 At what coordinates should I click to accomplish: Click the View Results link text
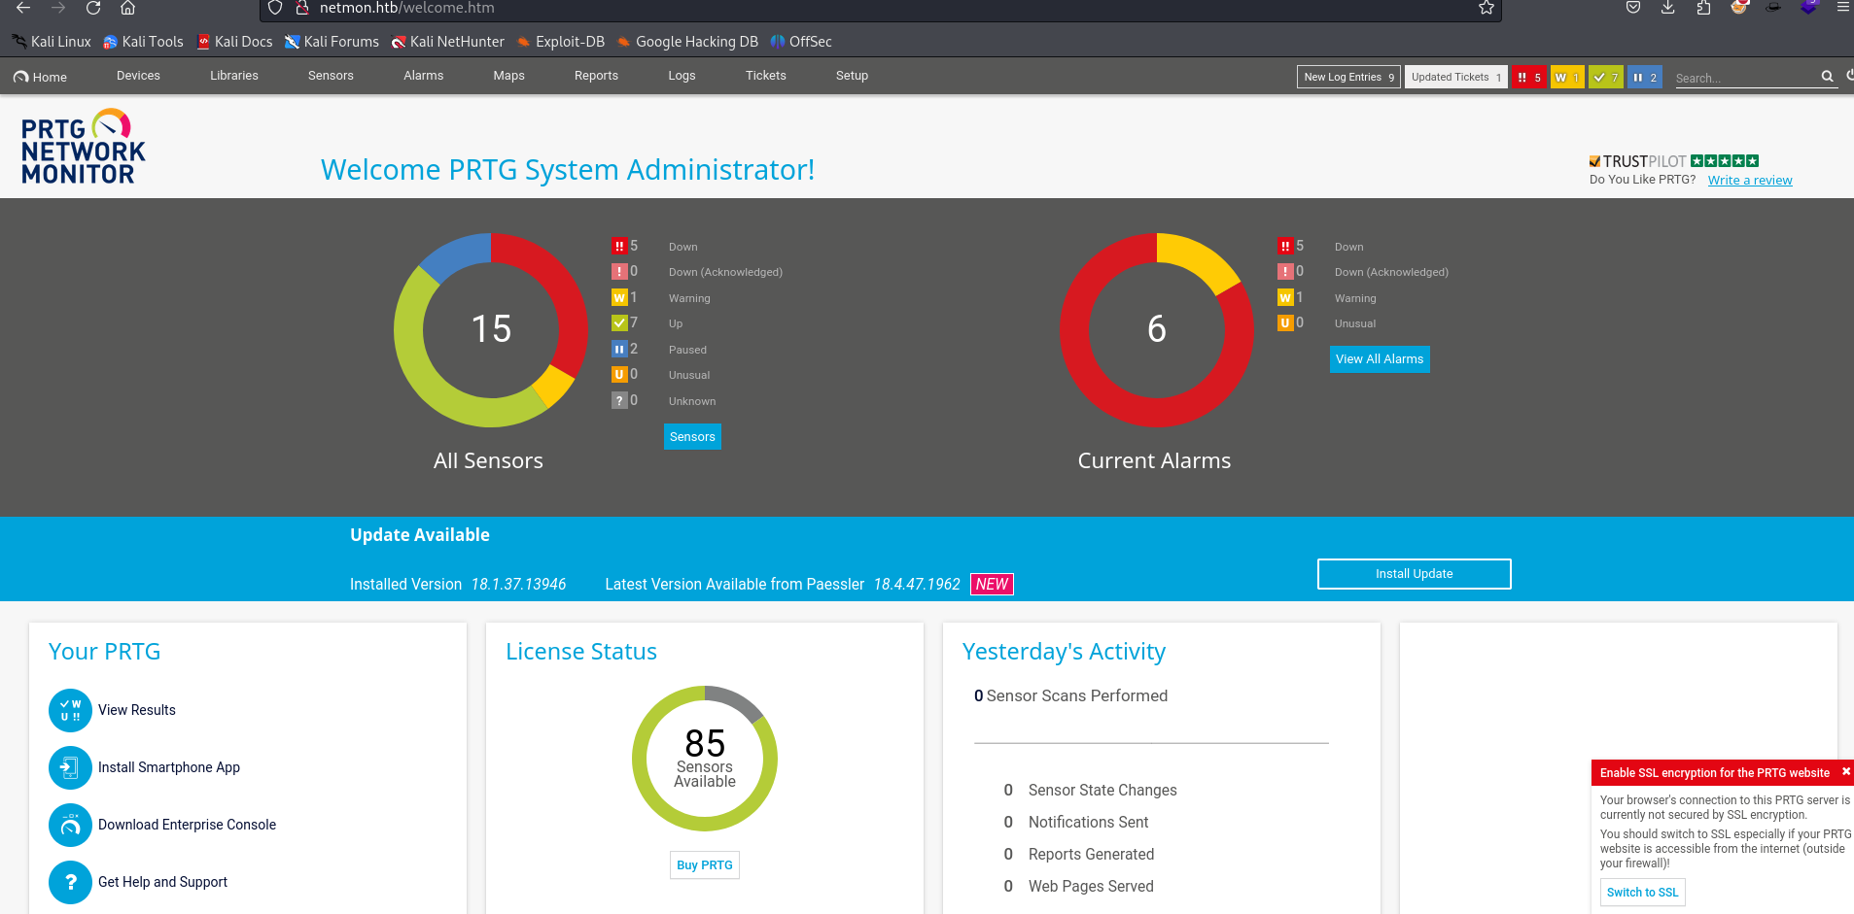[137, 710]
